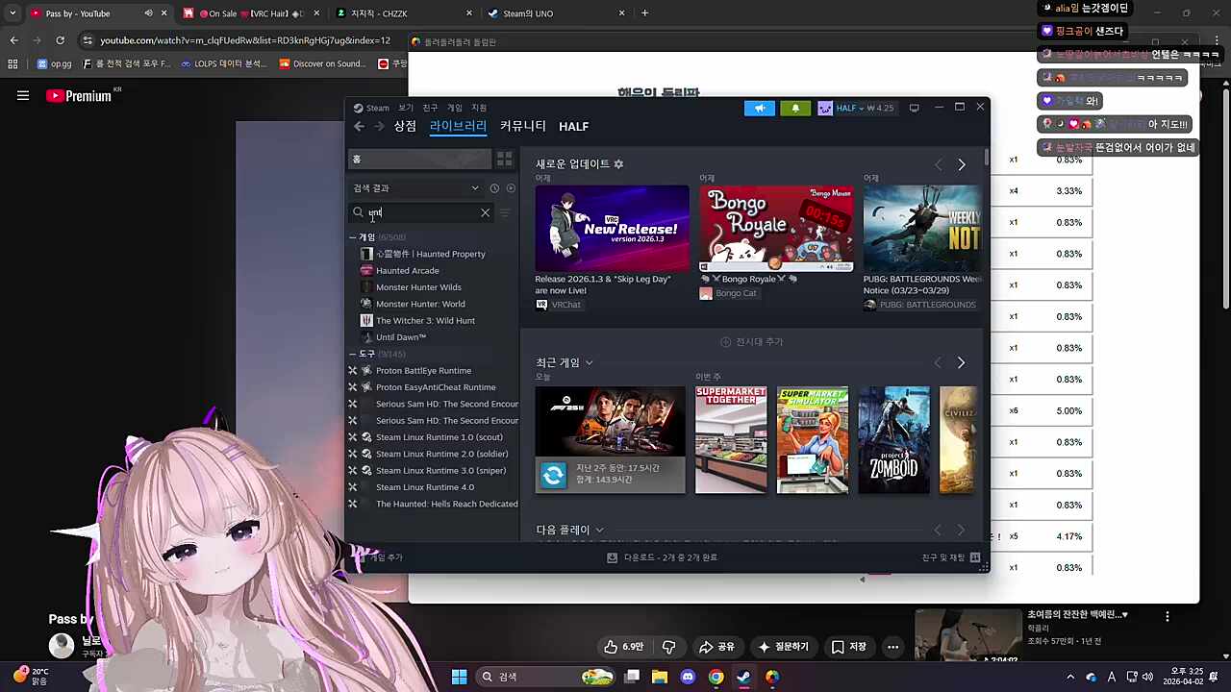
Task: Collapse the 도구 section
Action: 354,353
